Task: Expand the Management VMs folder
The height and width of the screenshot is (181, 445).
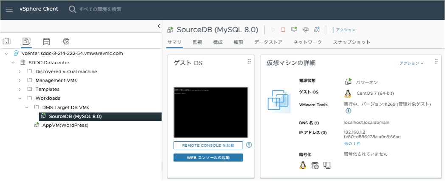Action: 20,80
